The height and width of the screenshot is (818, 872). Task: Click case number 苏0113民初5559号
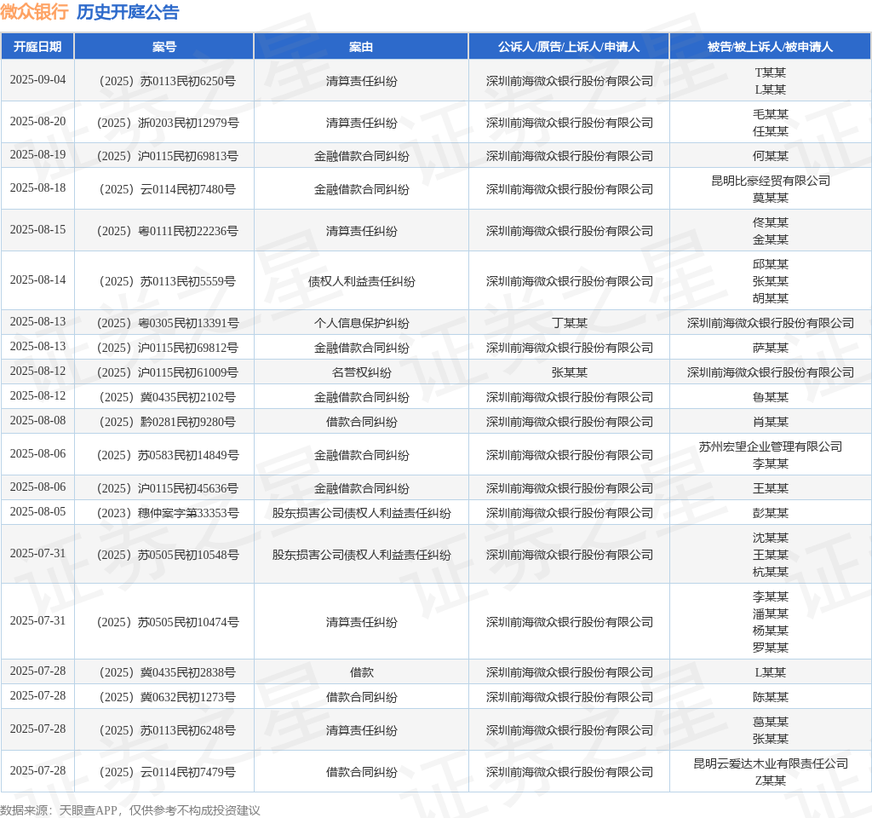pos(167,281)
